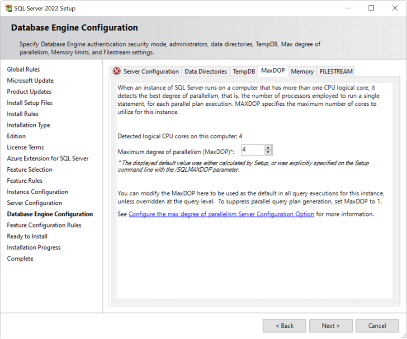Image resolution: width=407 pixels, height=339 pixels.
Task: Click inside the MaxDOP value field
Action: [253, 150]
